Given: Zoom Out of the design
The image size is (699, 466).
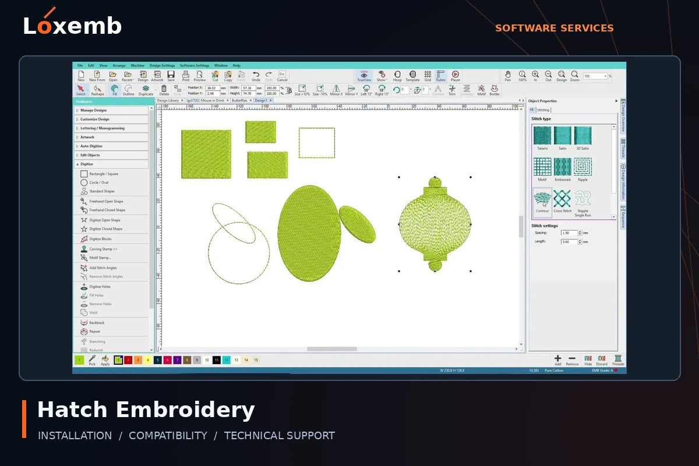Looking at the screenshot, I should [x=548, y=76].
